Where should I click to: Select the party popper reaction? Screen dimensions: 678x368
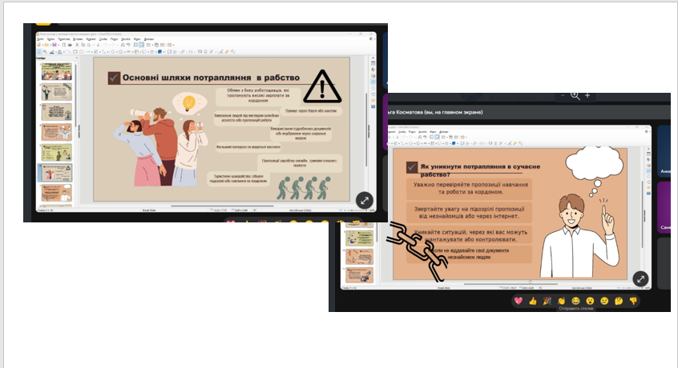pyautogui.click(x=547, y=301)
